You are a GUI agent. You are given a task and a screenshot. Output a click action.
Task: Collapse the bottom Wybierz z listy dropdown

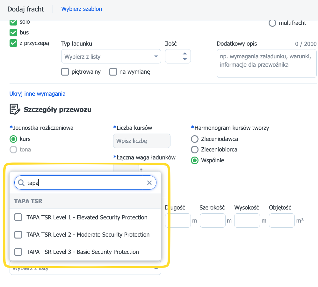(x=85, y=268)
